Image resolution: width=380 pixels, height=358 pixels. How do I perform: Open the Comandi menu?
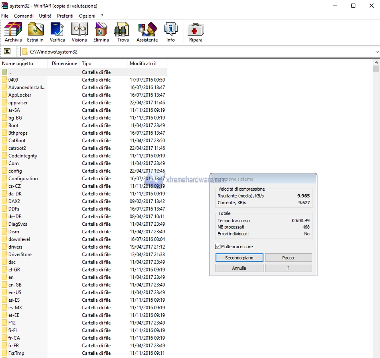click(x=24, y=16)
